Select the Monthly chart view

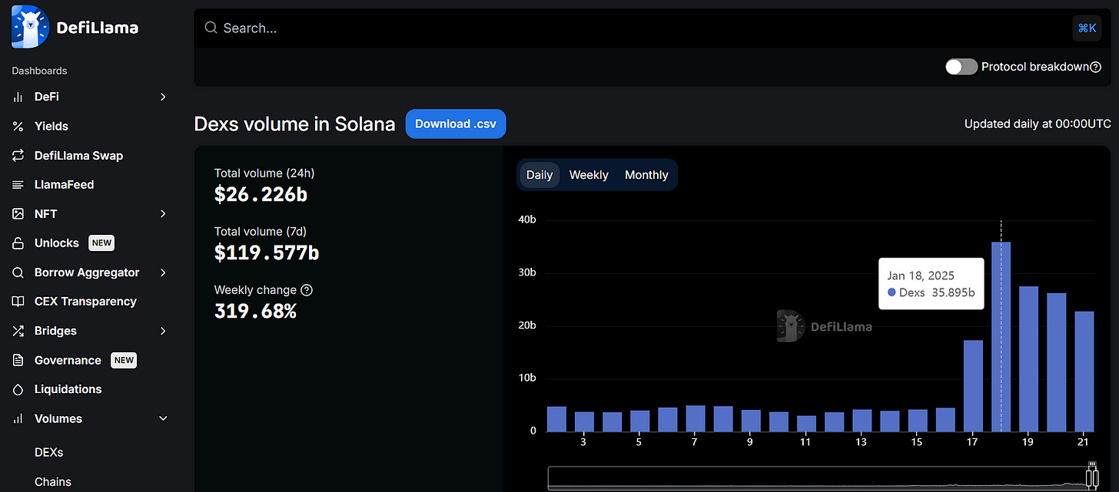coord(646,174)
